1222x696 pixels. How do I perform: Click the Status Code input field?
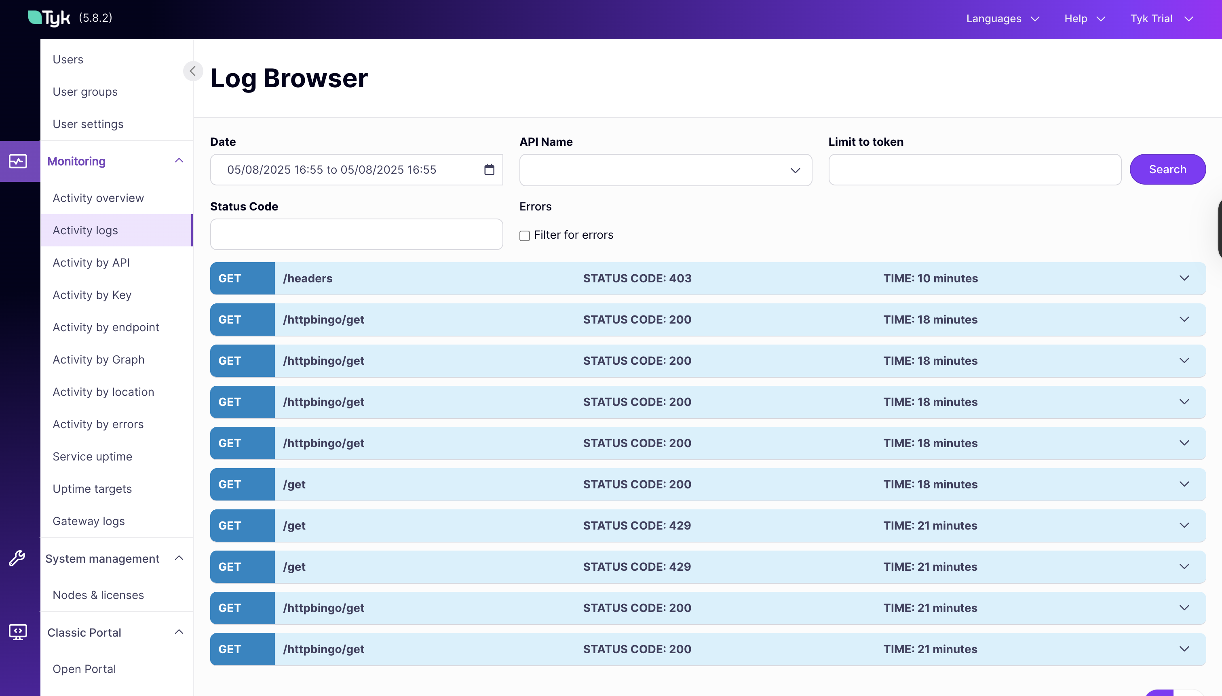click(x=356, y=234)
